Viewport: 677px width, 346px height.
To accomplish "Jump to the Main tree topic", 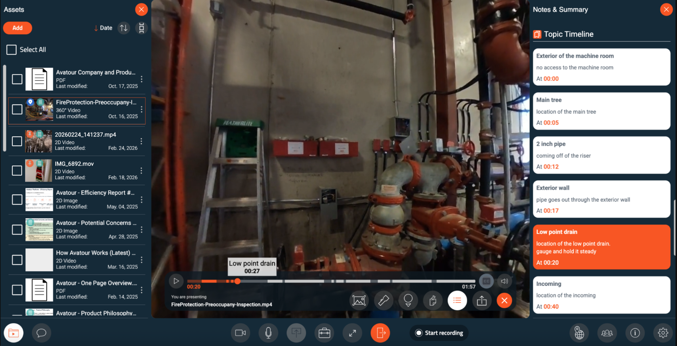I will point(601,111).
